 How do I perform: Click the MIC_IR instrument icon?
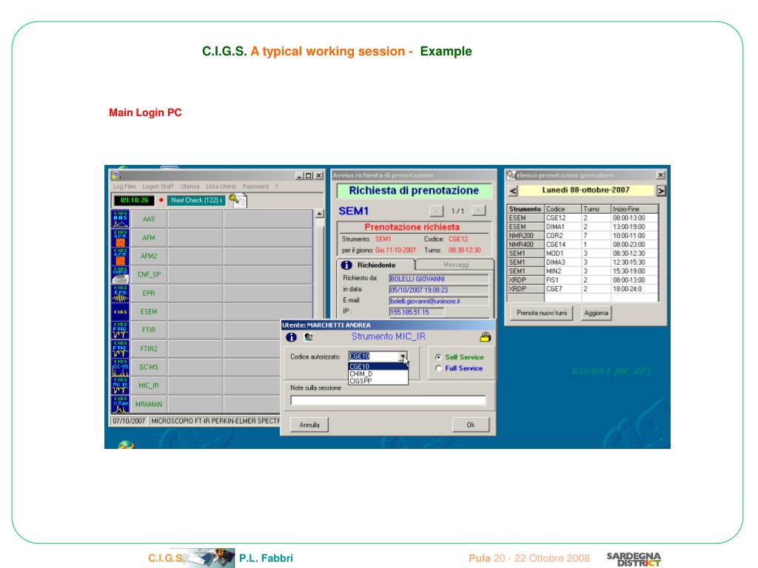click(x=120, y=385)
